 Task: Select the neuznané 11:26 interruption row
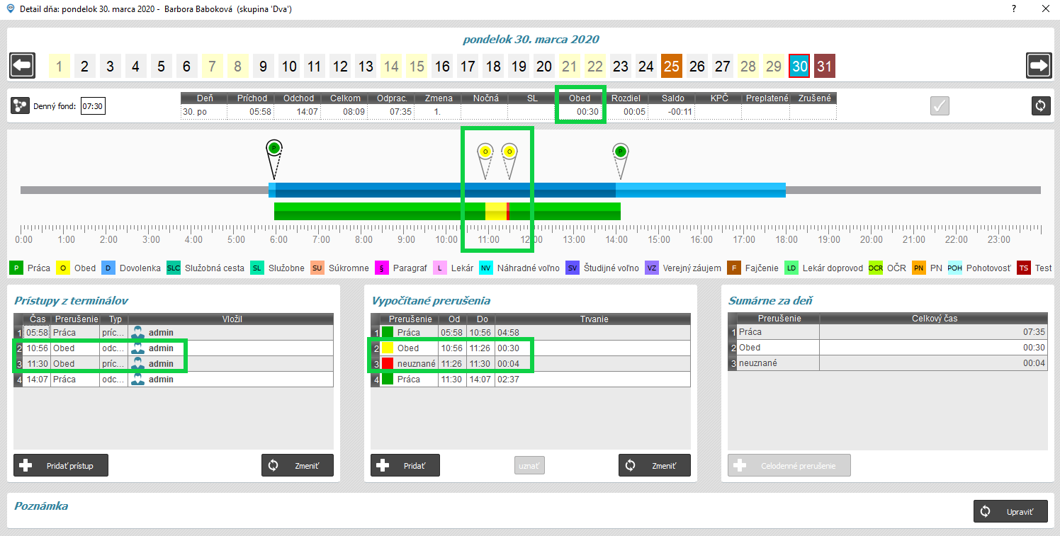(530, 363)
